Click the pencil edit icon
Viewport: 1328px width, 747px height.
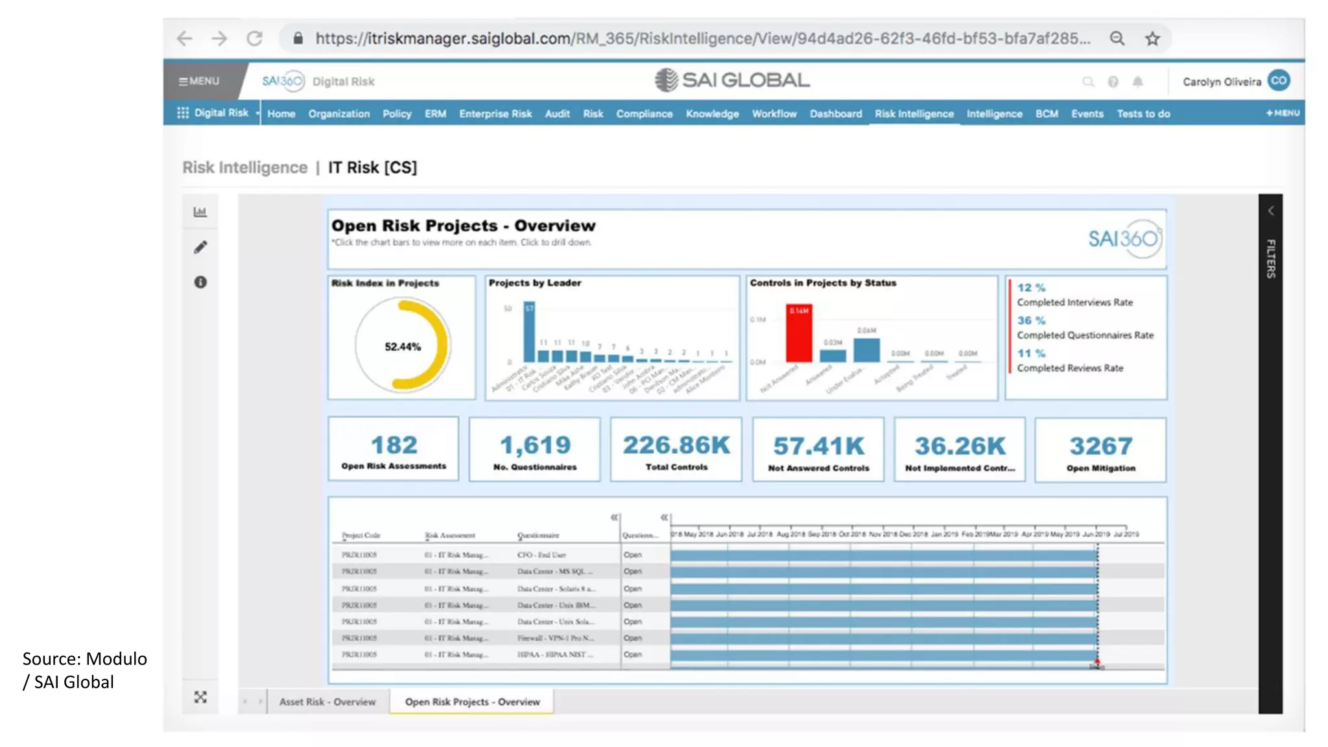point(200,247)
